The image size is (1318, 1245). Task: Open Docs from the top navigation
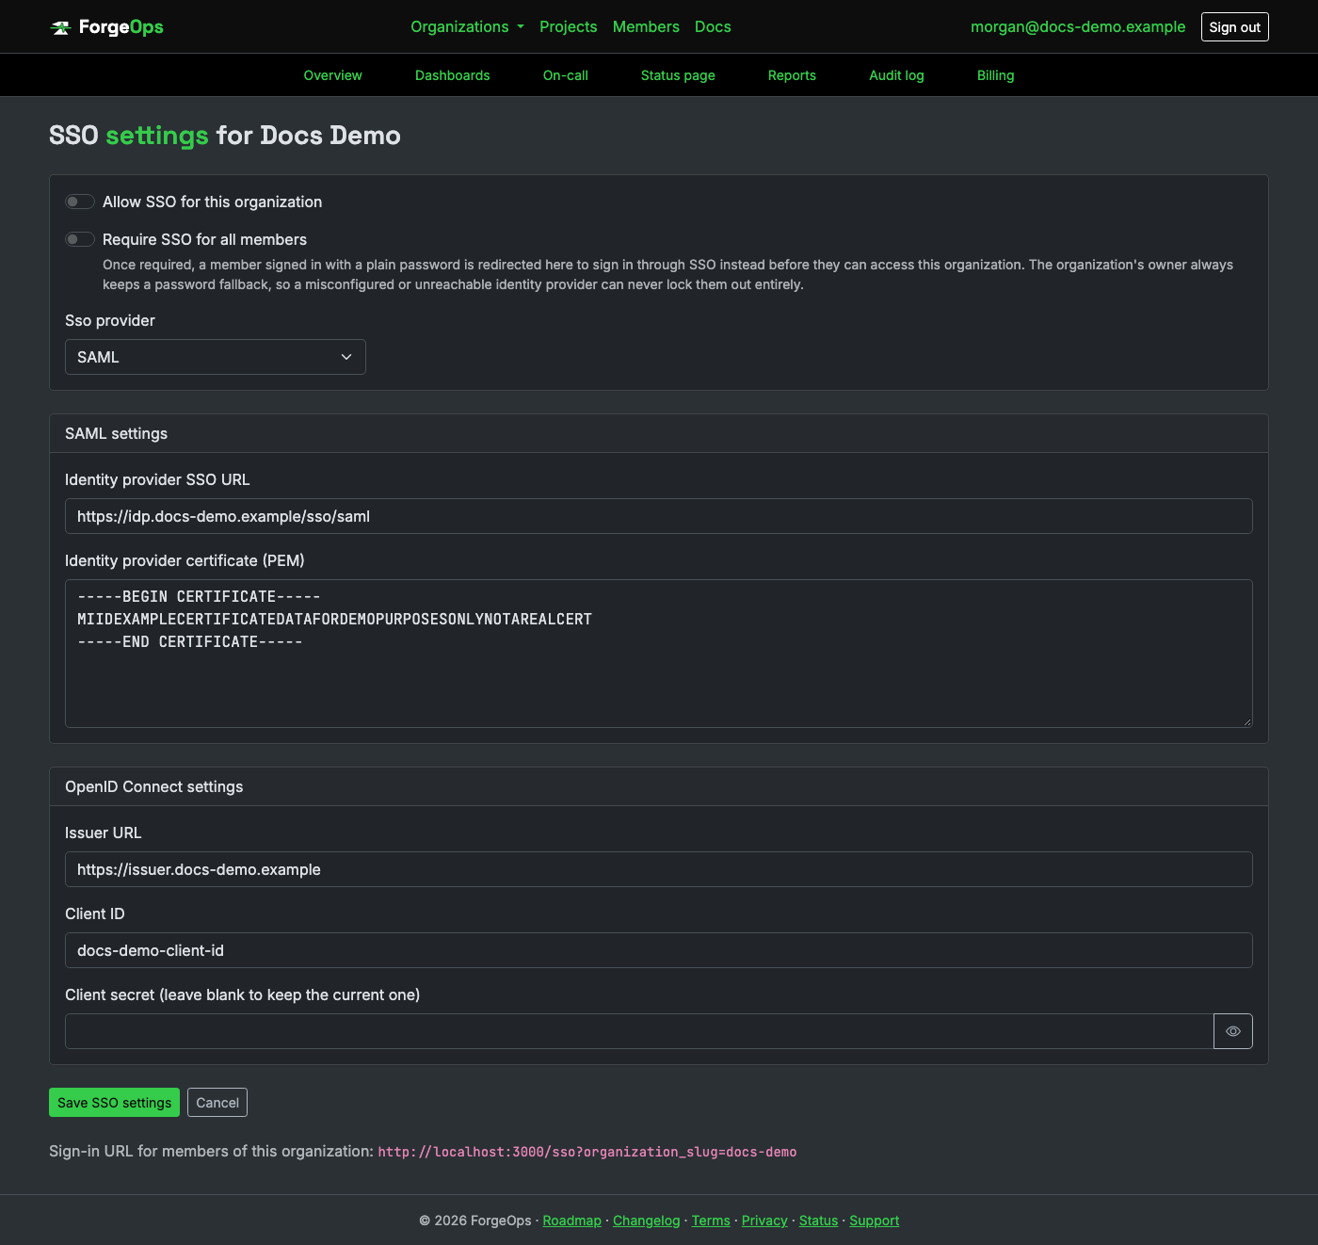[x=713, y=26]
